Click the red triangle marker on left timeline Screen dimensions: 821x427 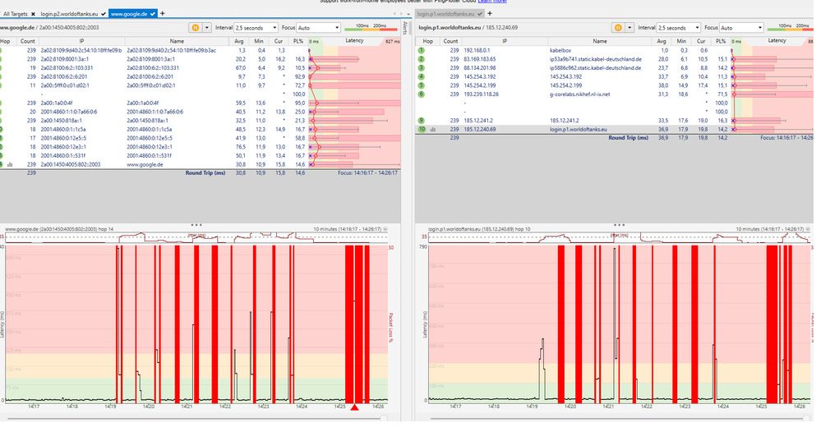point(354,407)
